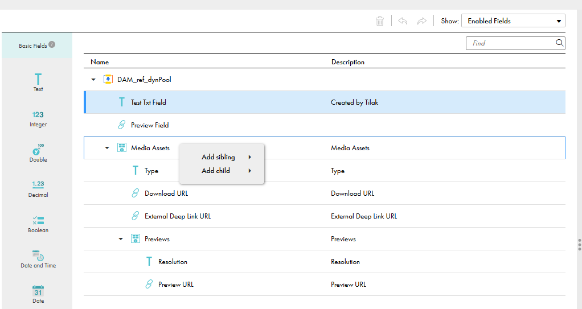
Task: Click the Description column header
Action: (x=348, y=62)
